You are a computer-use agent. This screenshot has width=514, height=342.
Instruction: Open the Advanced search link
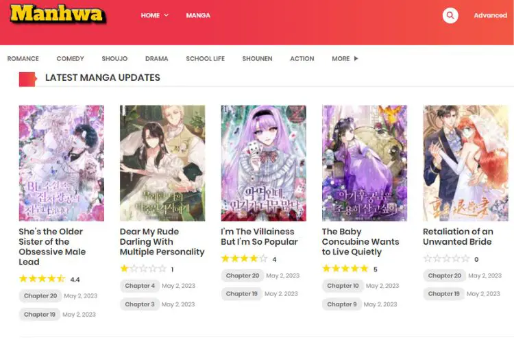(x=491, y=15)
